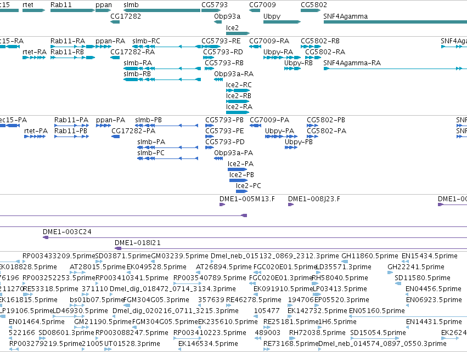Click the Ice2 gene label
Image resolution: width=467 pixels, height=352 pixels.
(232, 27)
